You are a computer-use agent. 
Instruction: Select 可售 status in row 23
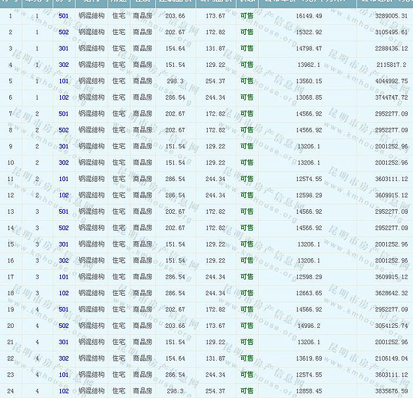pyautogui.click(x=246, y=375)
